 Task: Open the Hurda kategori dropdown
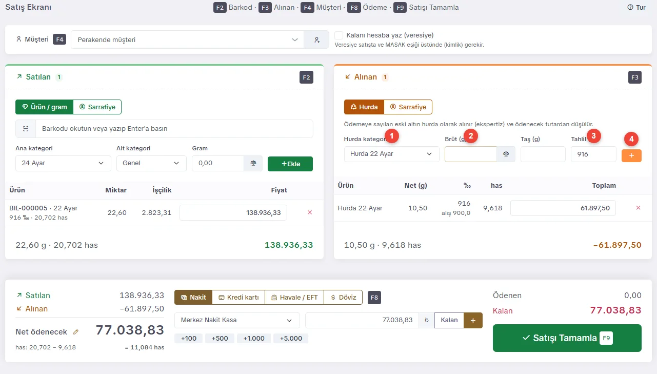coord(392,154)
